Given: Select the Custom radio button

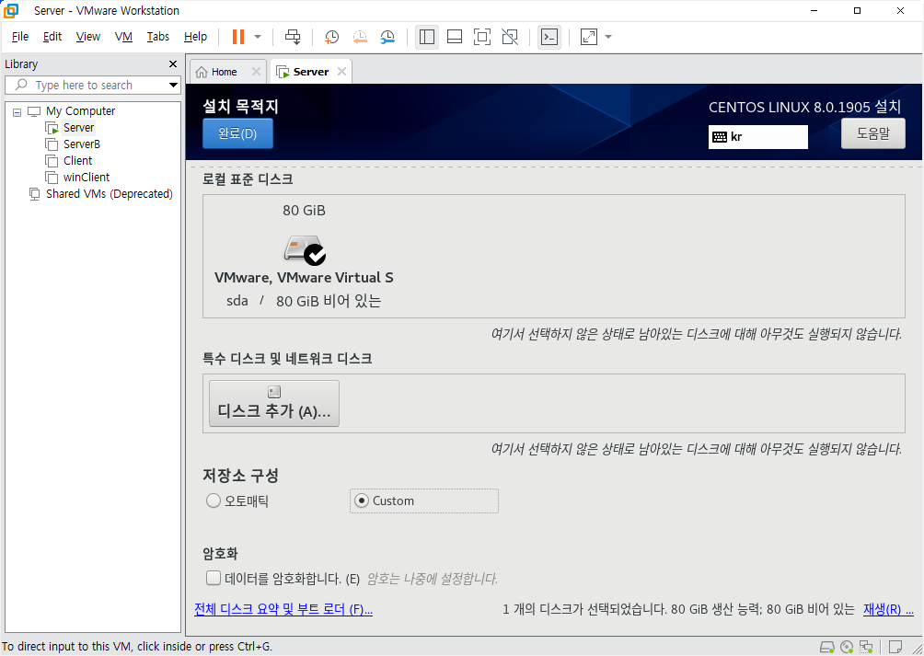Looking at the screenshot, I should 362,501.
